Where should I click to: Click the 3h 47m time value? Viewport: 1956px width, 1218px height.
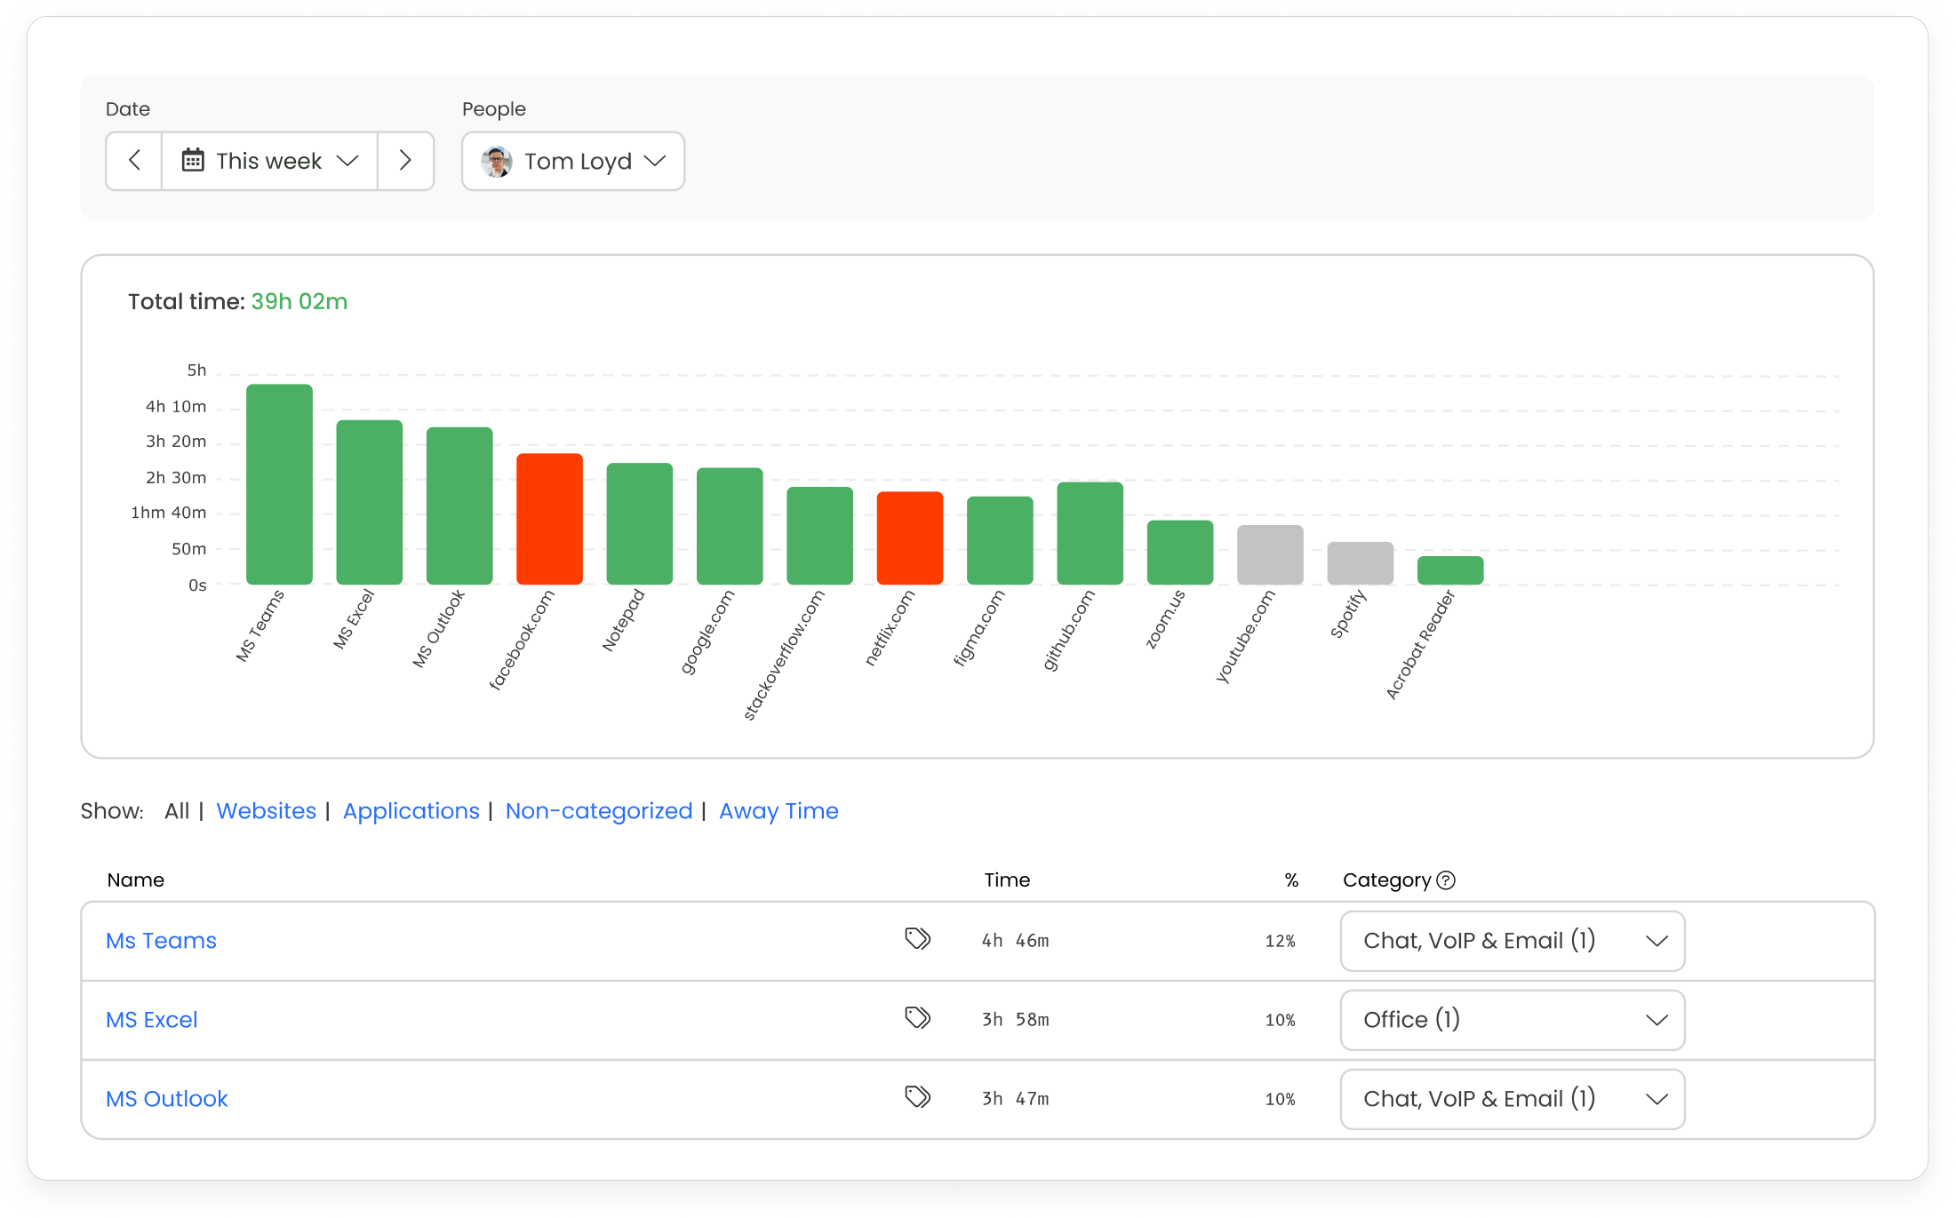[x=1015, y=1099]
